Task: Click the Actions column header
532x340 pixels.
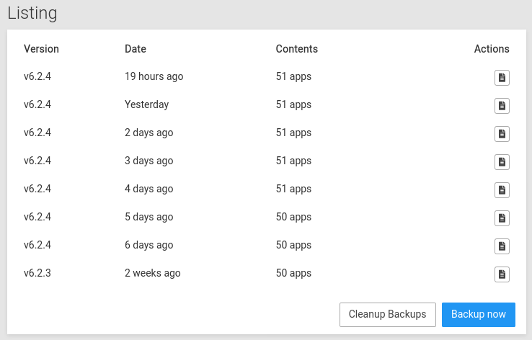Action: 491,49
